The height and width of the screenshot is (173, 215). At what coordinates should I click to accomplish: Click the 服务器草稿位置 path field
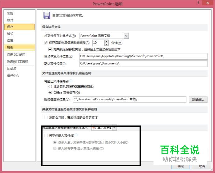coord(130,99)
